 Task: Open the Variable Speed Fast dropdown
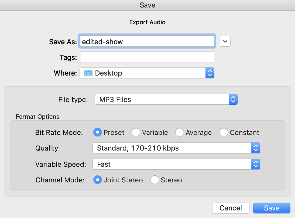point(172,164)
